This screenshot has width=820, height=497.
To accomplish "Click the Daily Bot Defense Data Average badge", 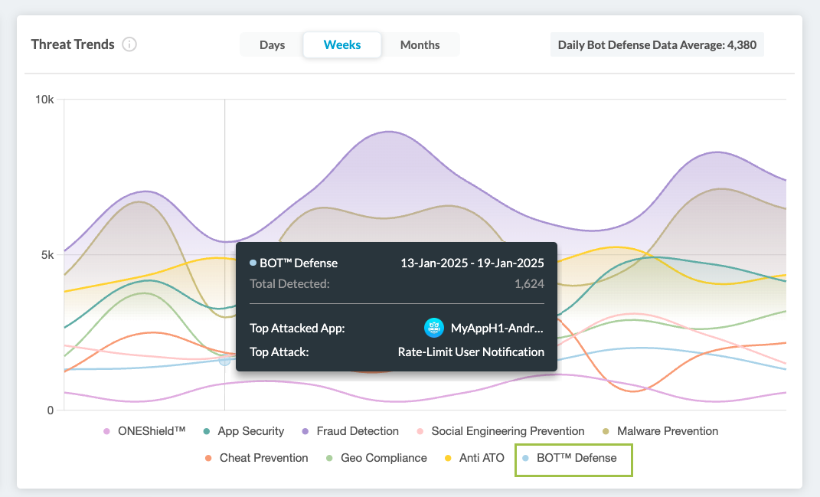I will click(657, 44).
